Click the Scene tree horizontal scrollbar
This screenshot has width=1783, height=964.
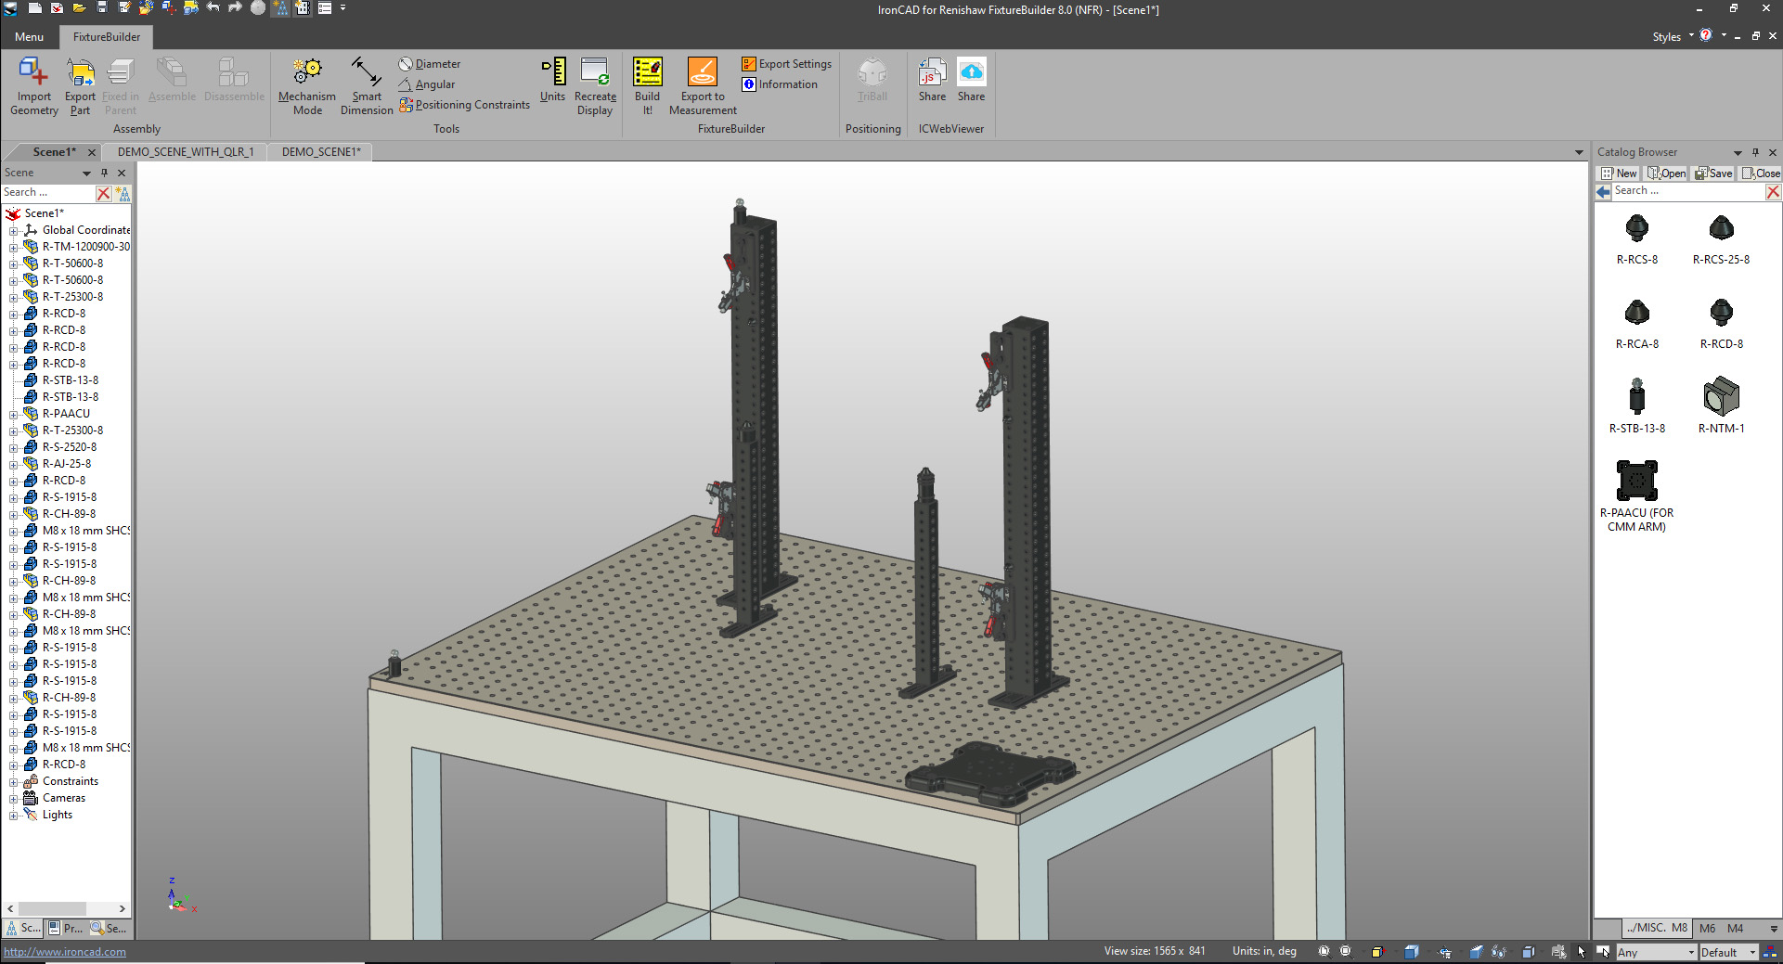(x=65, y=909)
